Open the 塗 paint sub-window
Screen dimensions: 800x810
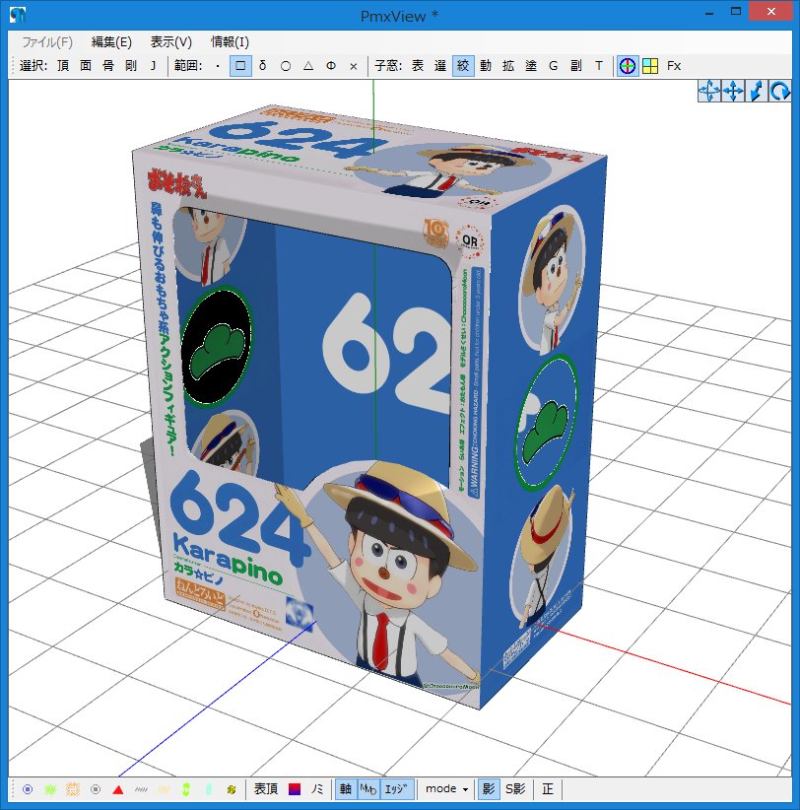531,66
